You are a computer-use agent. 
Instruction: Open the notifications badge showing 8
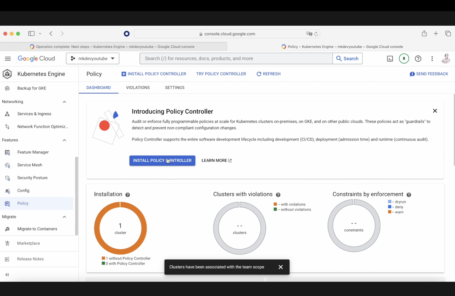404,59
